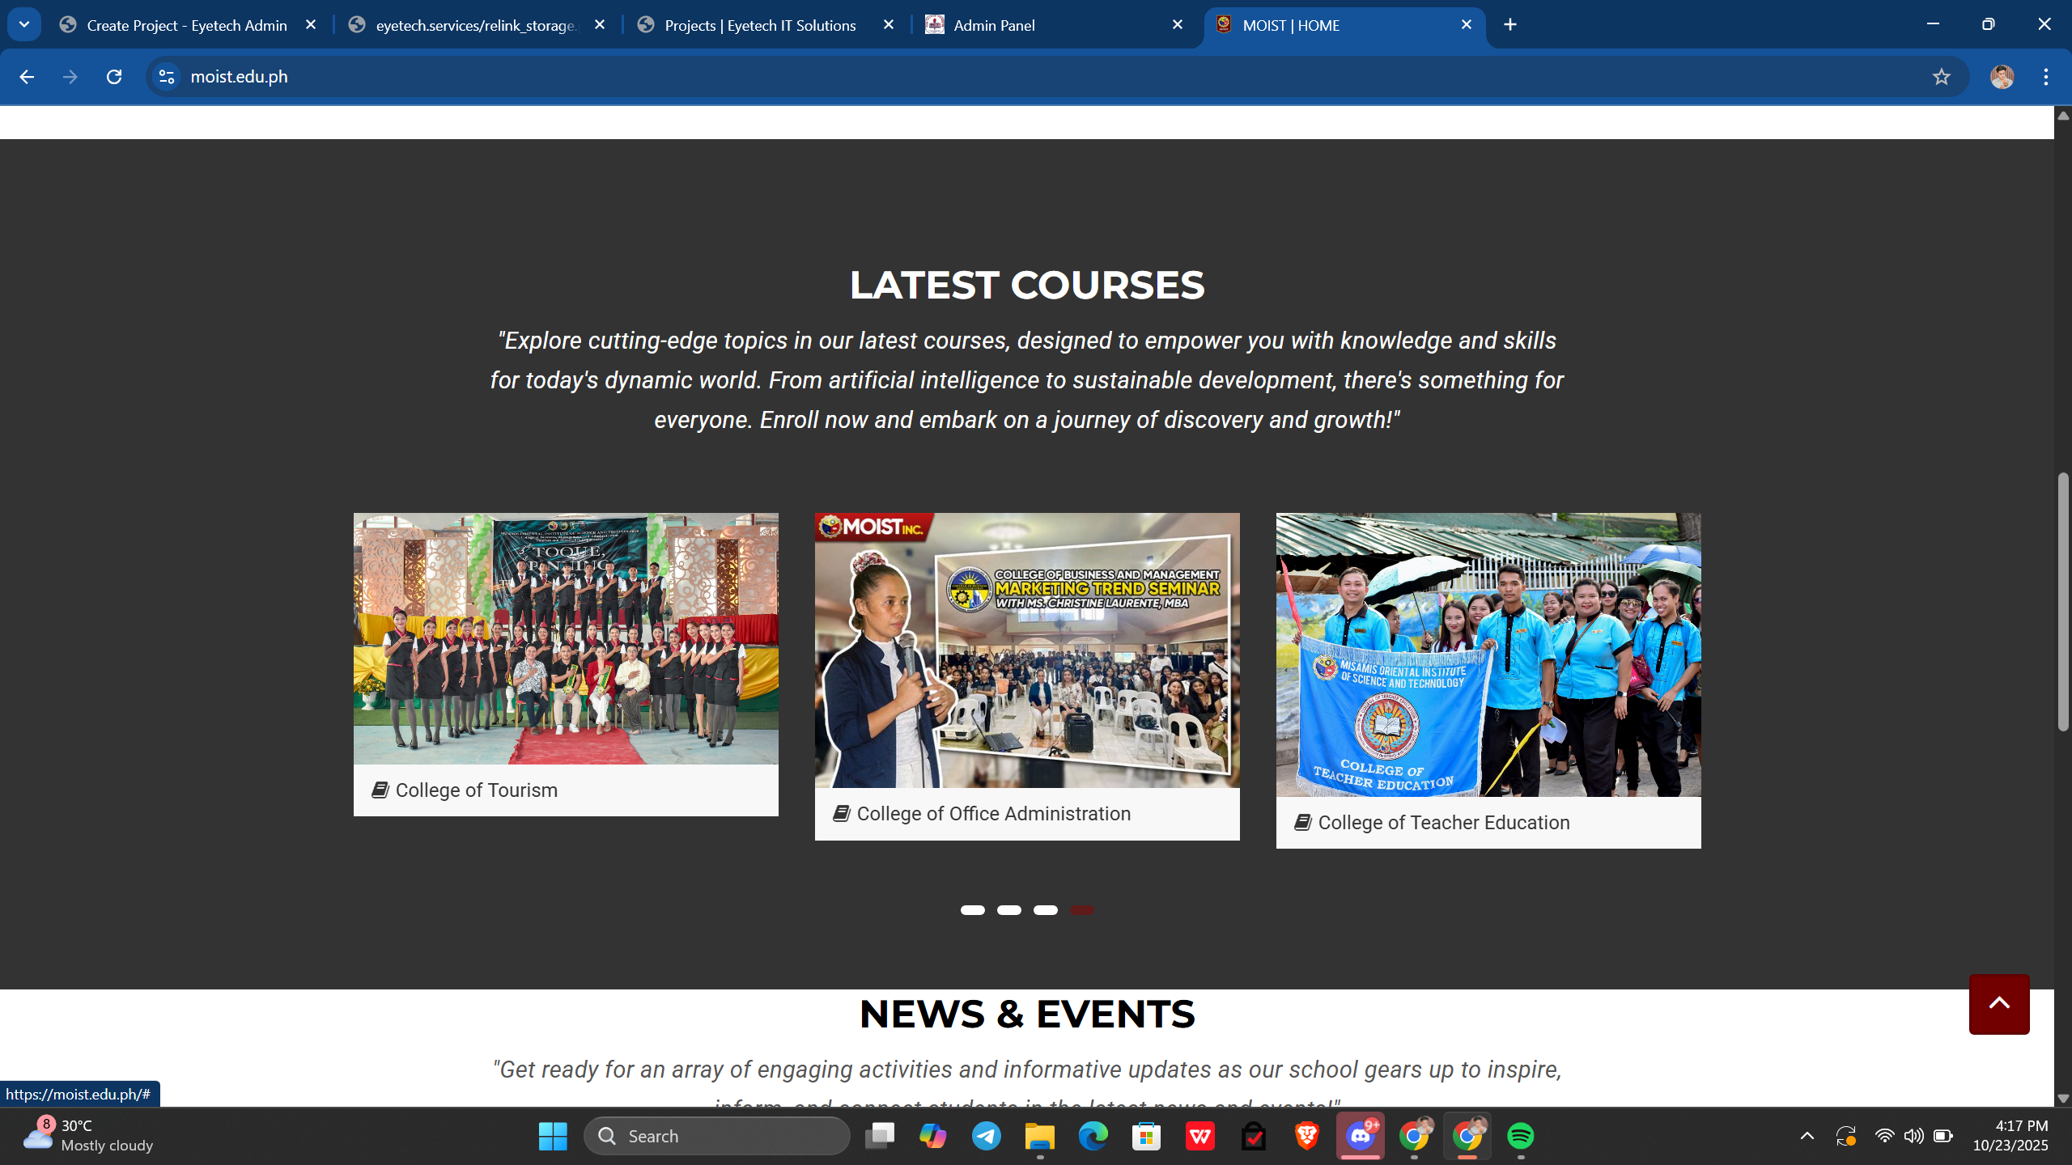Open the site information icon in the address bar
Viewport: 2072px width, 1165px height.
click(x=167, y=77)
